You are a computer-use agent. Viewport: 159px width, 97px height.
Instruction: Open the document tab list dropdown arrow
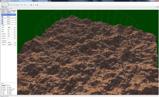156,7
